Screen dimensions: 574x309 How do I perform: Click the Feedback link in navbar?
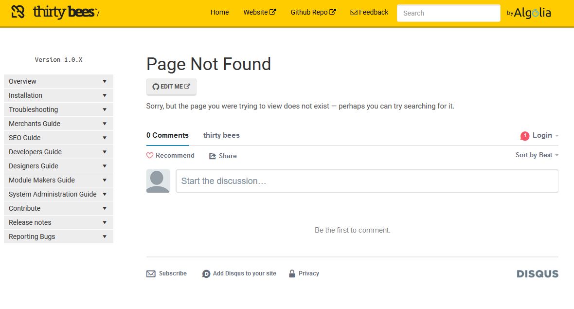[x=369, y=12]
